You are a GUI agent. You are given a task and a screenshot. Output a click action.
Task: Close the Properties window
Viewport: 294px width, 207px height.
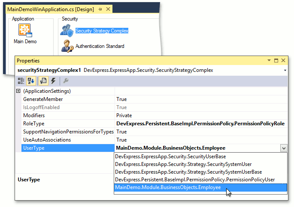click(x=283, y=60)
